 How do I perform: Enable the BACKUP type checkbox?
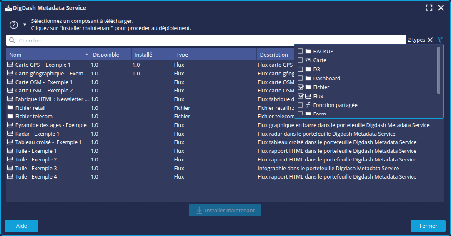(300, 51)
